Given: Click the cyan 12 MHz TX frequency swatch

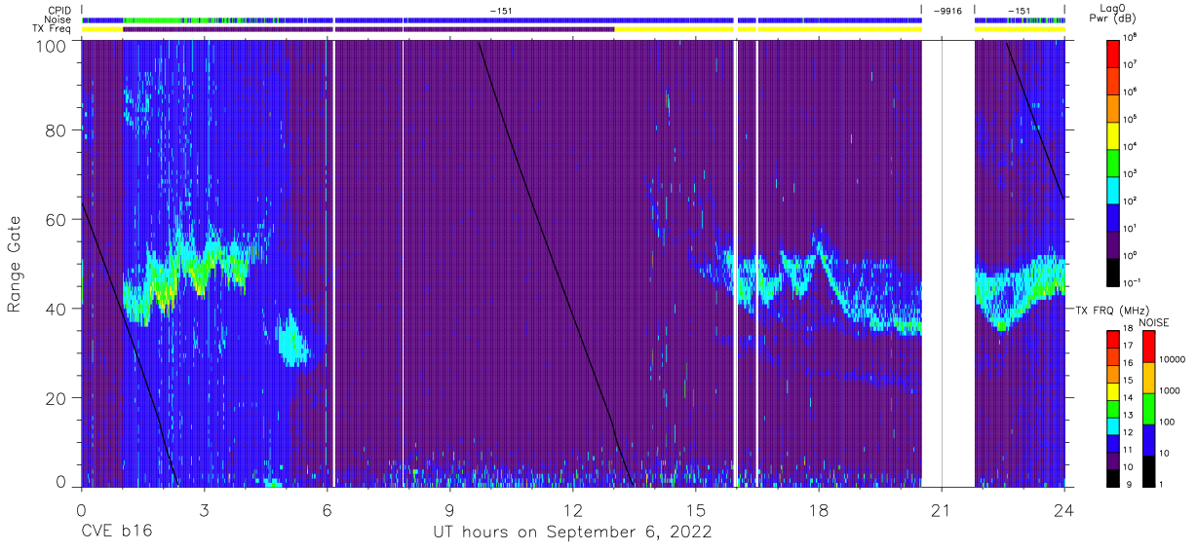Looking at the screenshot, I should pos(1113,424).
